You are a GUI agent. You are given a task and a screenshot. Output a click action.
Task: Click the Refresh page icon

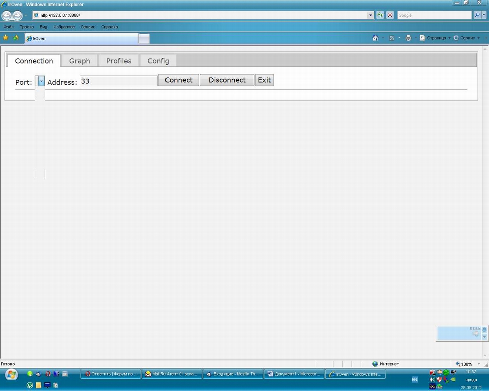pyautogui.click(x=380, y=15)
